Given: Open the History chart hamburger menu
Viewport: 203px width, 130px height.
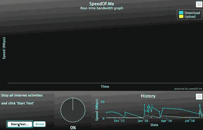Looking at the screenshot, I should click(199, 97).
